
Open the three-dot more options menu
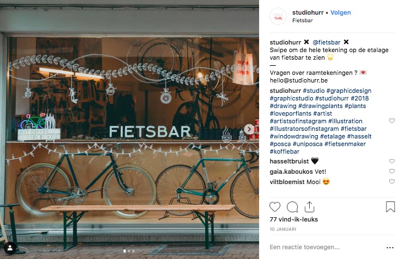tap(390, 248)
